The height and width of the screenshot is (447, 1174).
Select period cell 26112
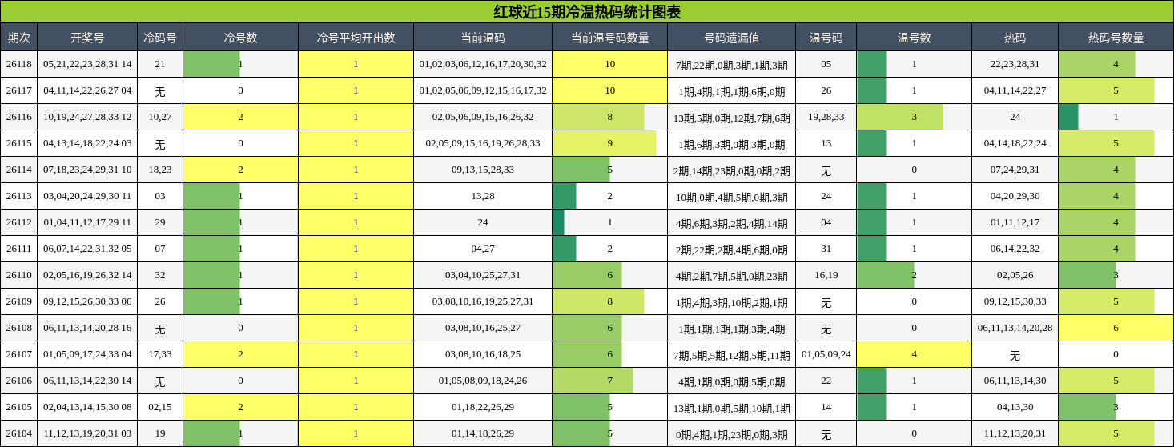(18, 222)
